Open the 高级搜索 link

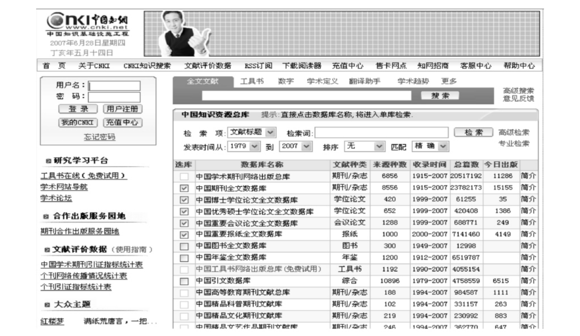click(x=518, y=91)
